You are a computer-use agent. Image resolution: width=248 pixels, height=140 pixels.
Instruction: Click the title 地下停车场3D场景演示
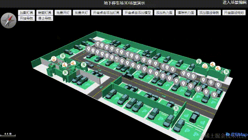coord(124,3)
